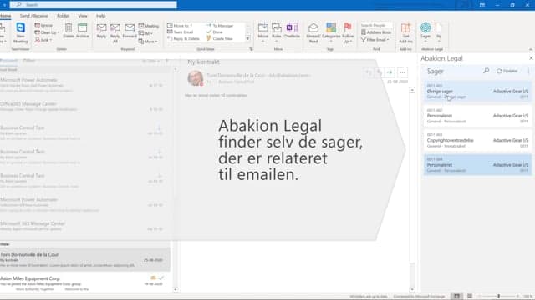Forward the selected email
This screenshot has height=300, width=535.
pyautogui.click(x=130, y=31)
